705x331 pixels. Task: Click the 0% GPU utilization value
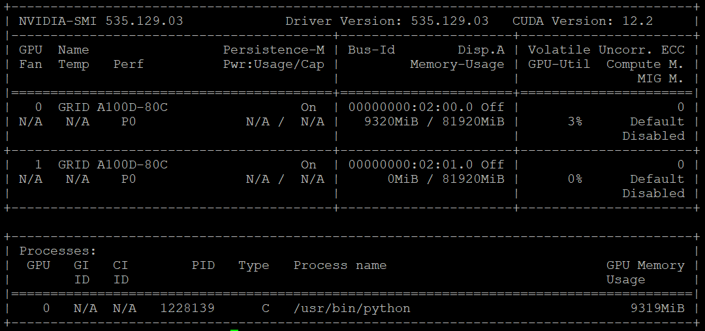(x=574, y=180)
